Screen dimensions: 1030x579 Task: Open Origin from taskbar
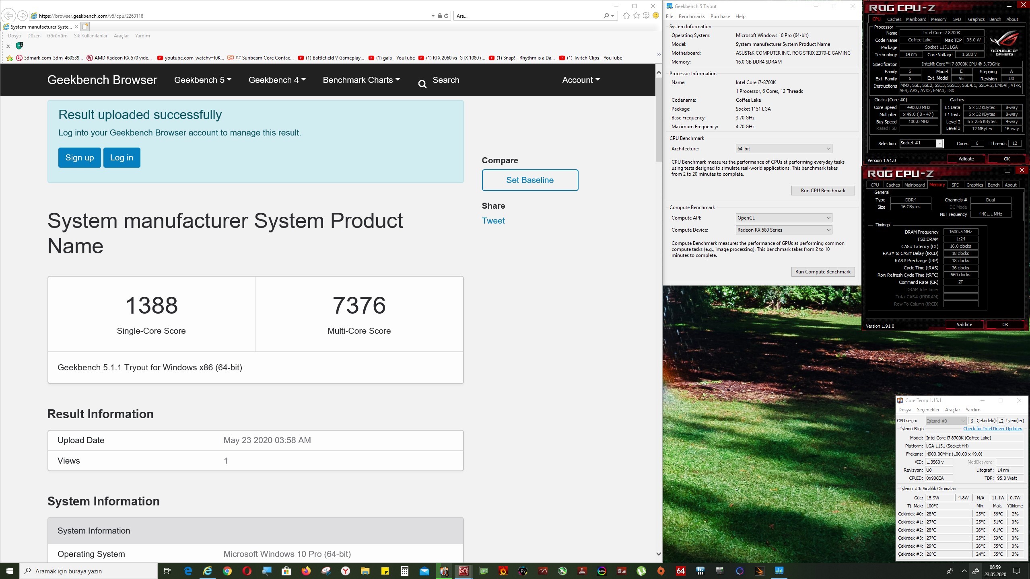coord(661,571)
